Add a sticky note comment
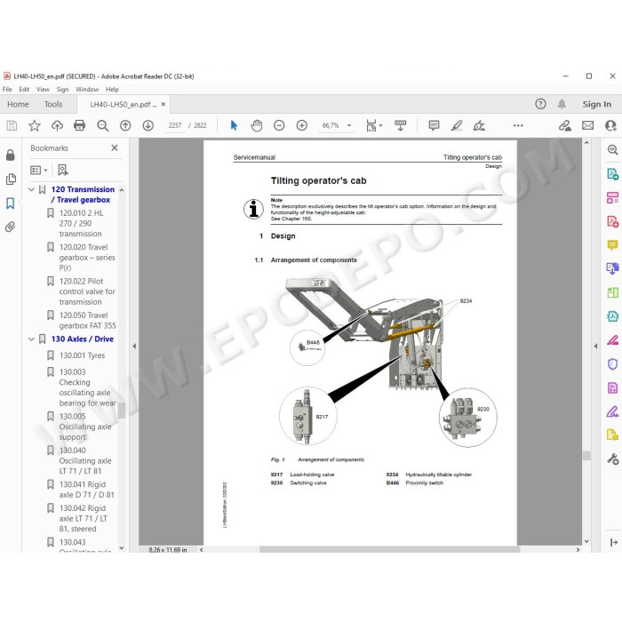622x622 pixels. tap(434, 126)
